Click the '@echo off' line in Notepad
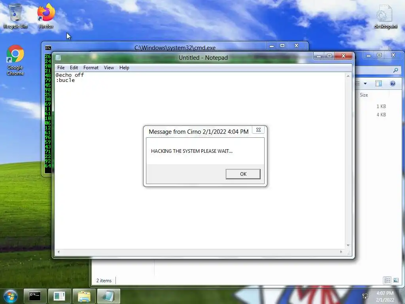This screenshot has width=405, height=304. coord(70,75)
